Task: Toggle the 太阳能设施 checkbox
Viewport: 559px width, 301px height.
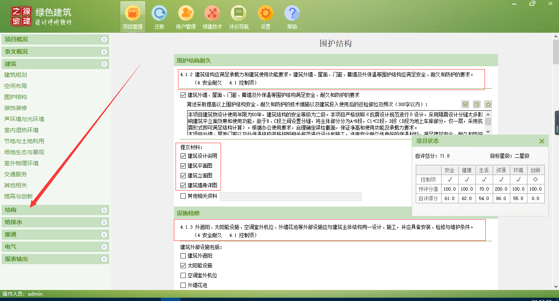Action: point(183,265)
